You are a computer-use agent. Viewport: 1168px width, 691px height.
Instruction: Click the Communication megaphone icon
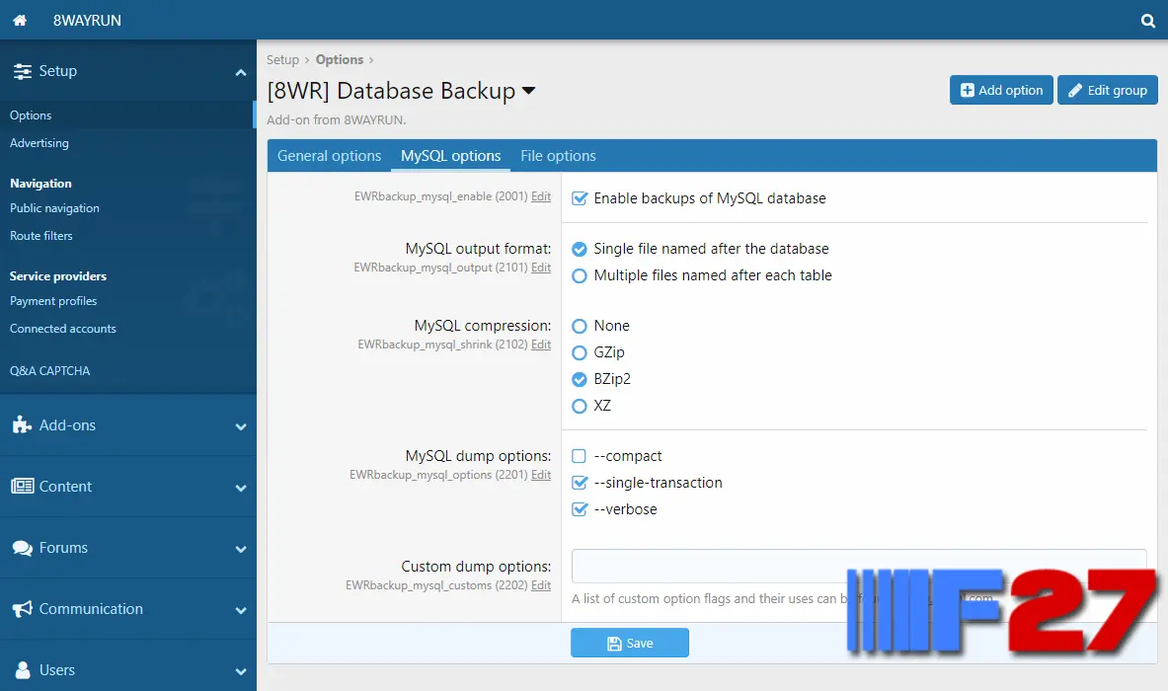point(23,609)
